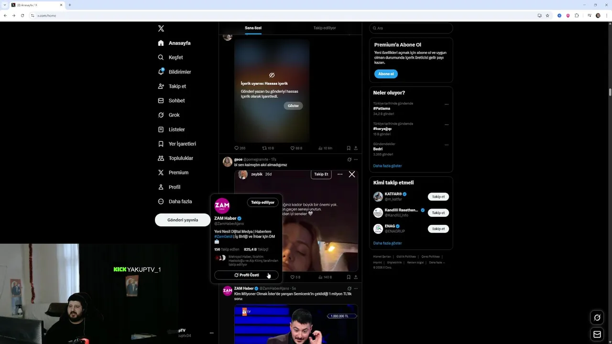Open Grok from sidebar
This screenshot has width=612, height=344.
coord(169,115)
